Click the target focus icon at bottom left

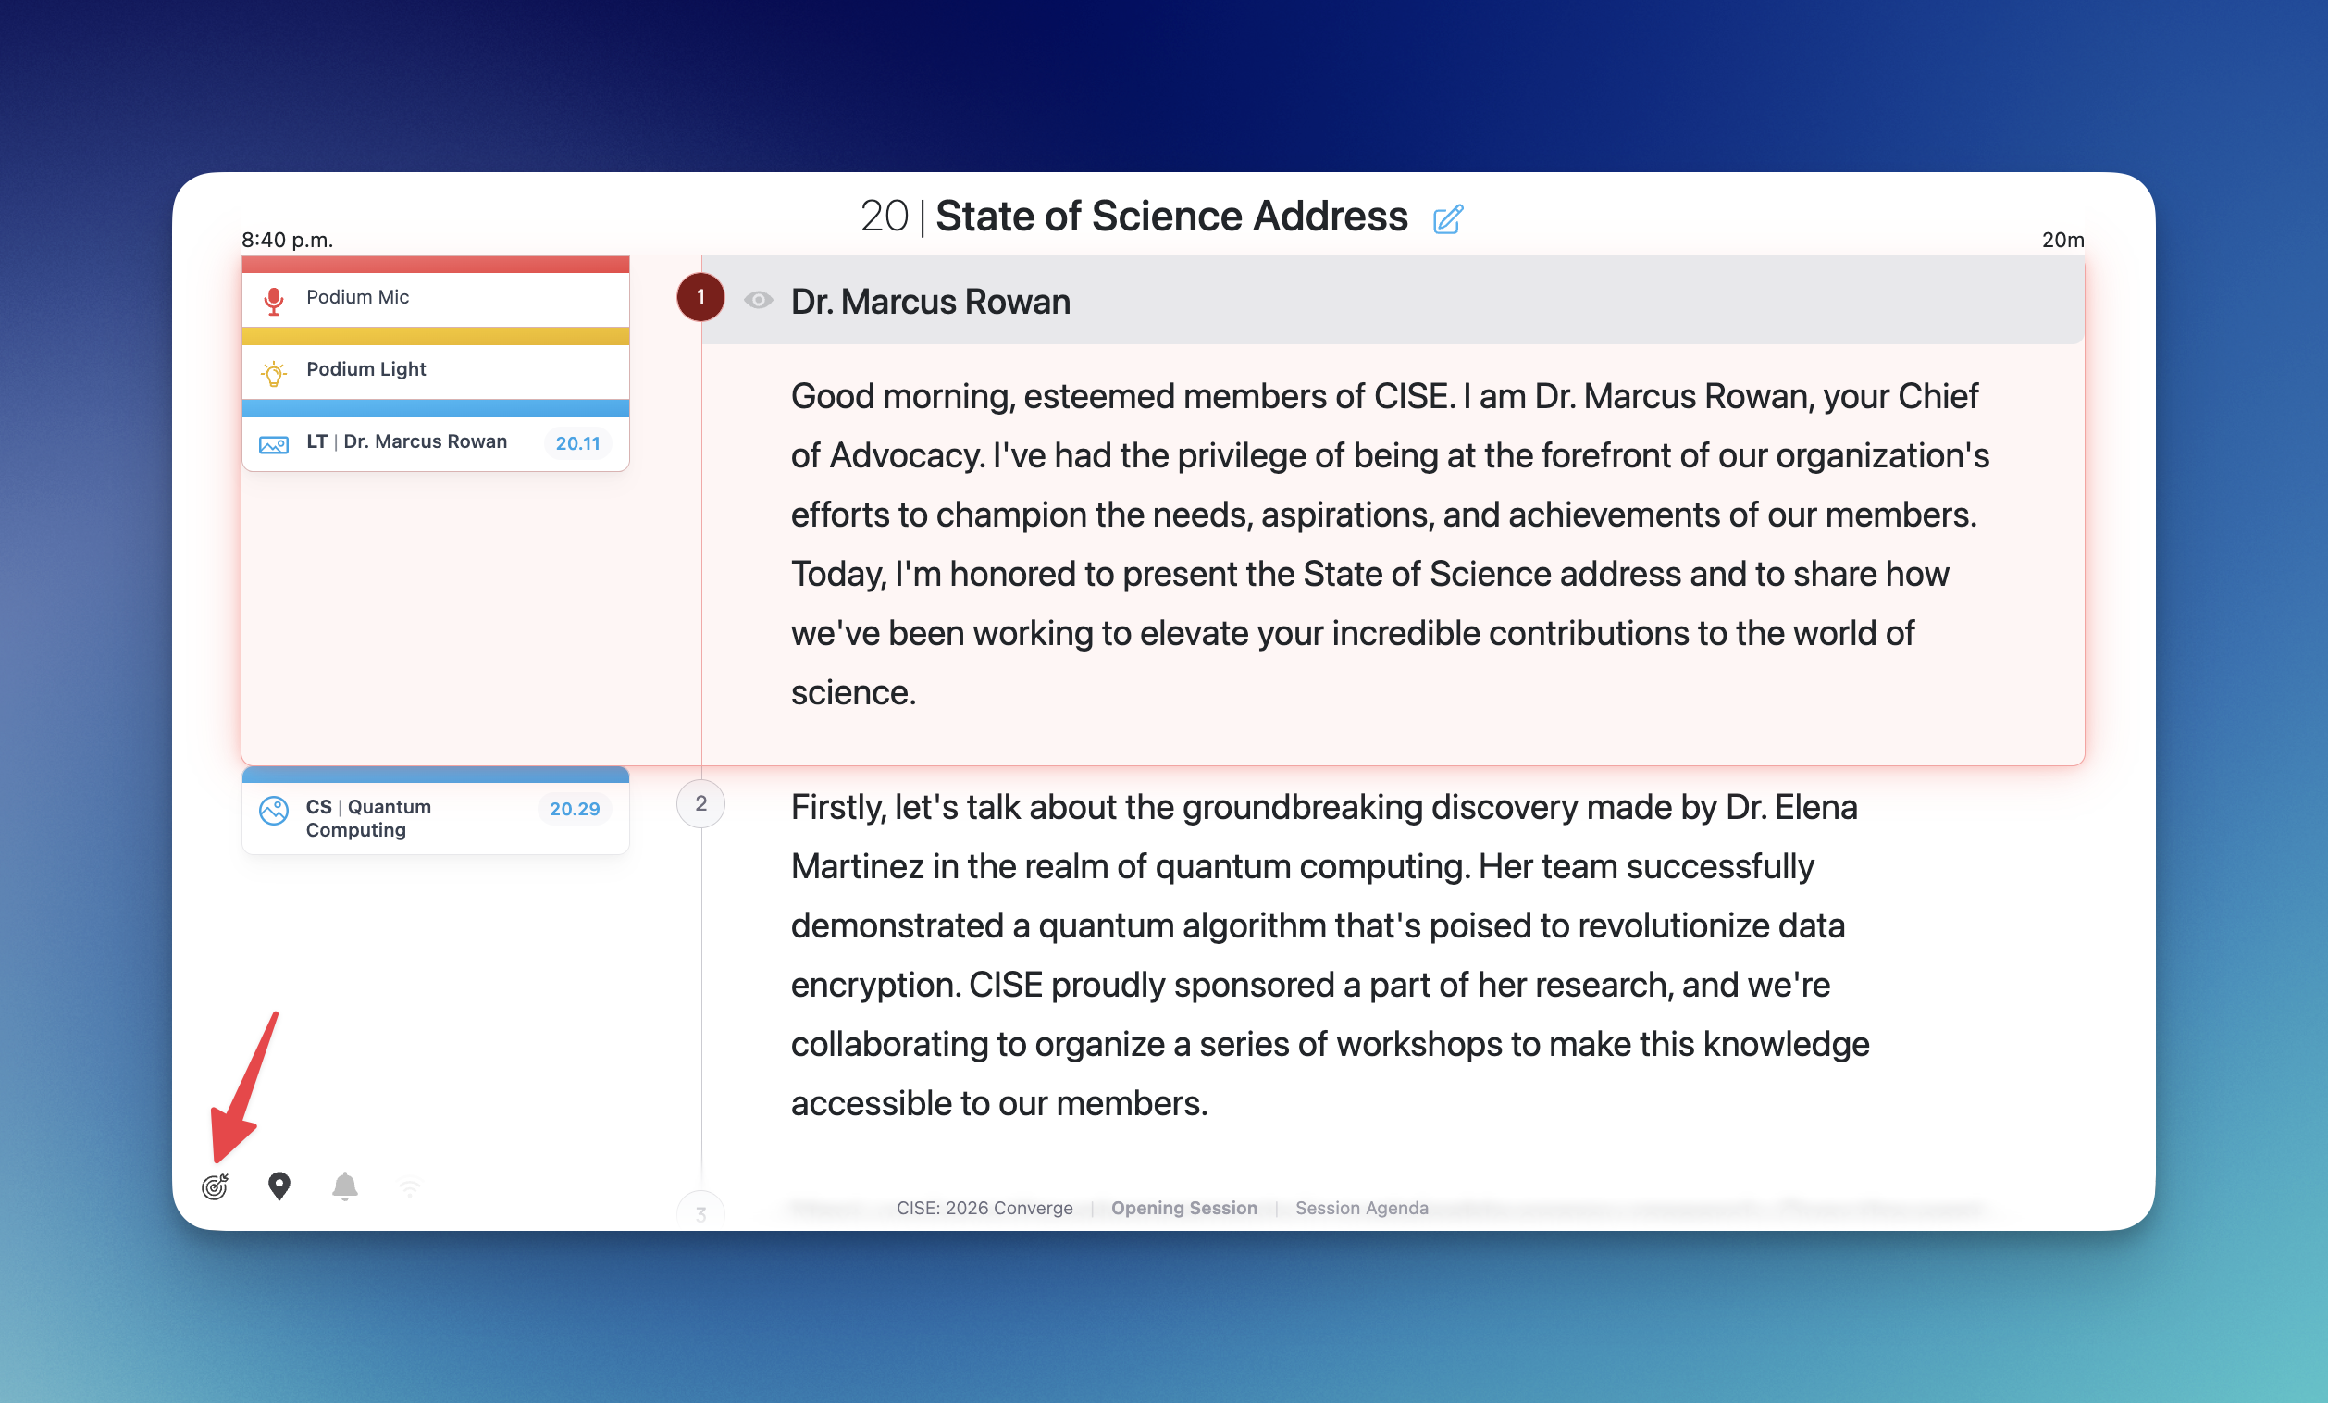click(216, 1186)
